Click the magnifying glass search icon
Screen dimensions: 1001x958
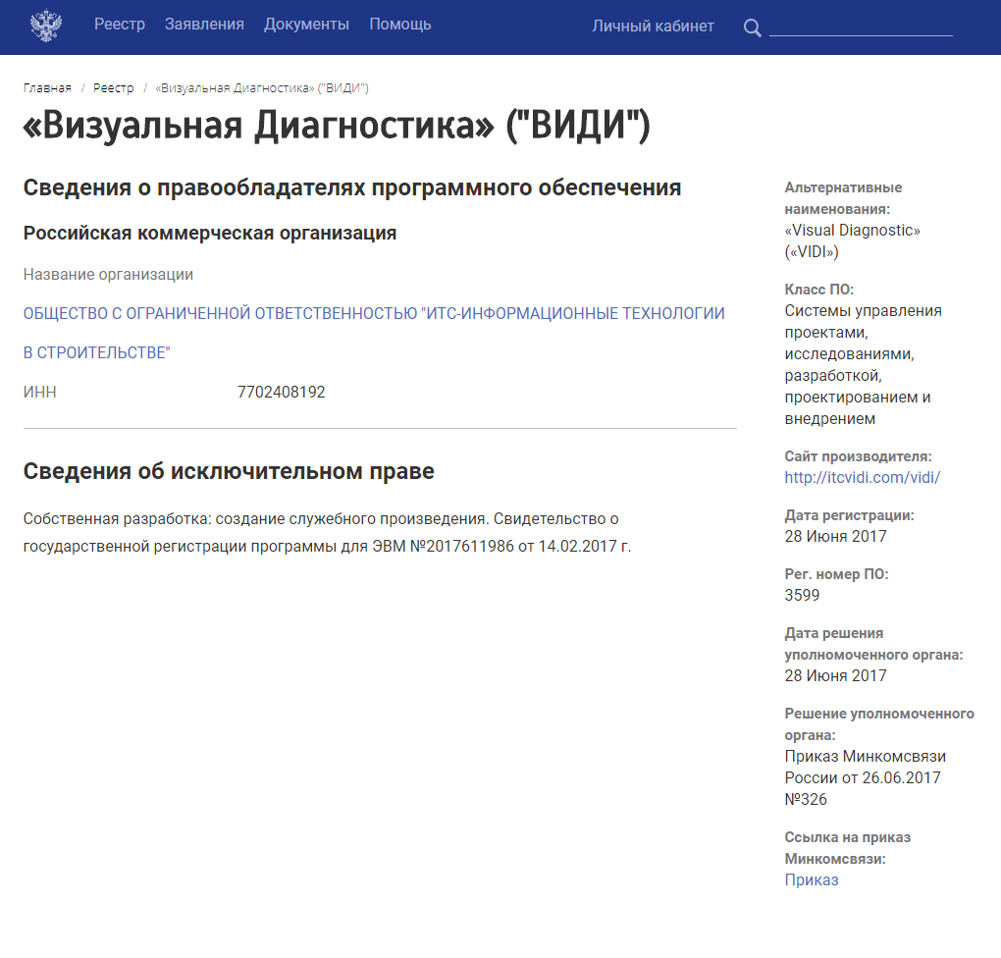(752, 27)
